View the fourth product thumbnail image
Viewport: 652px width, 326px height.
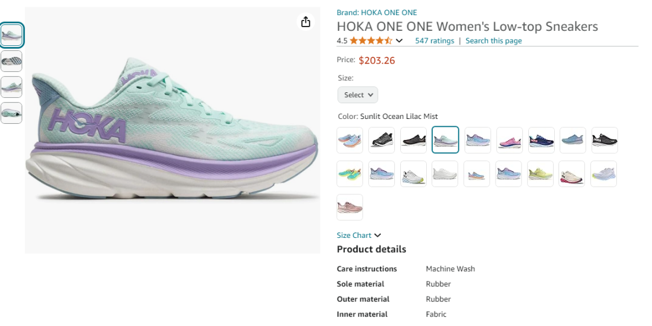coord(11,113)
